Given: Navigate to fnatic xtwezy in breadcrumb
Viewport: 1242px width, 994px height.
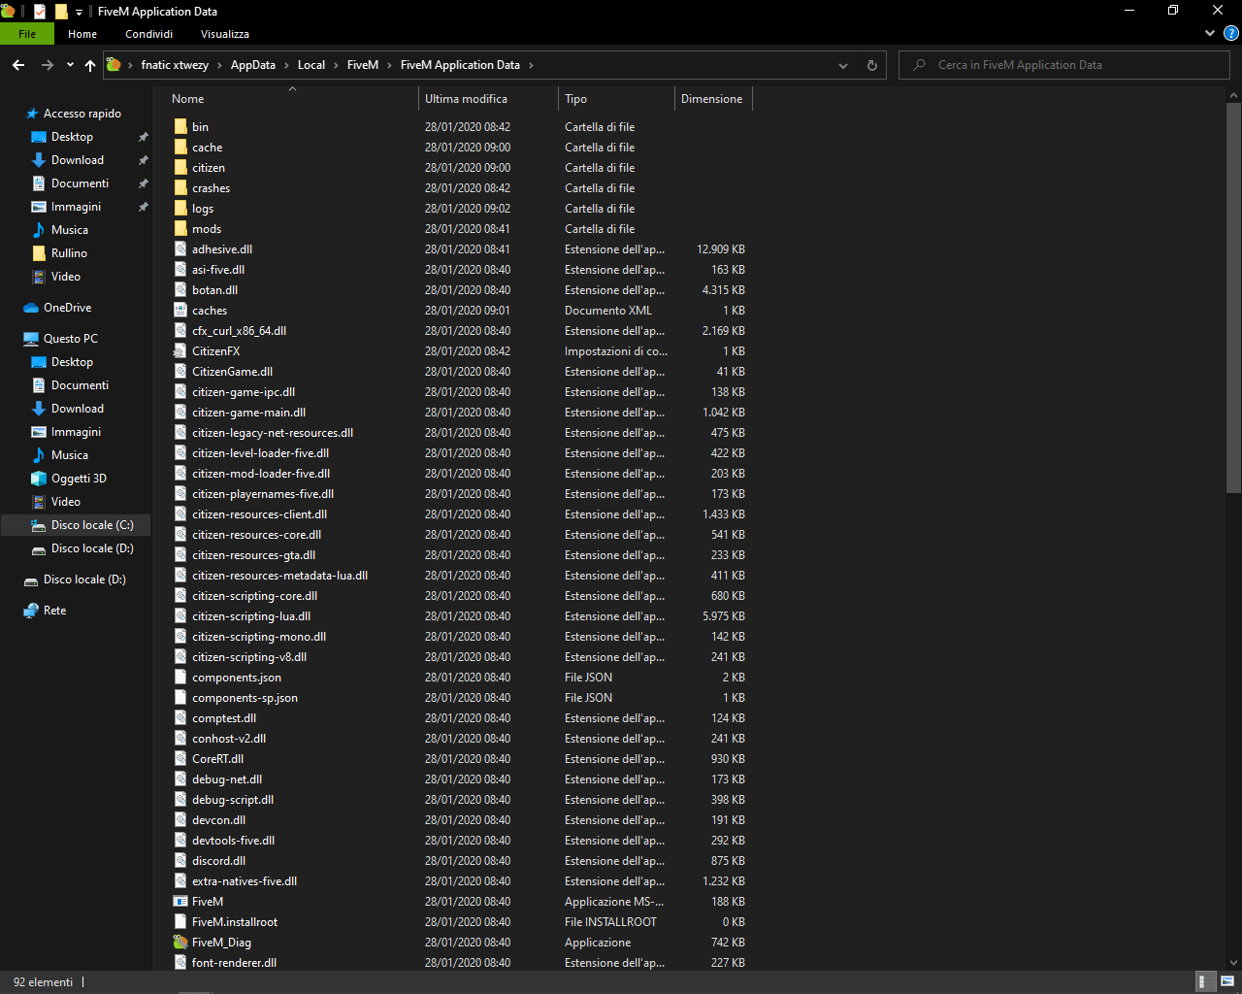Looking at the screenshot, I should (175, 65).
